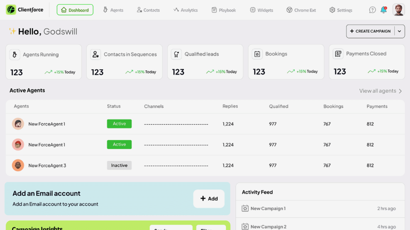The image size is (410, 230).
Task: Click the Bookings card star icon
Action: pos(257,54)
